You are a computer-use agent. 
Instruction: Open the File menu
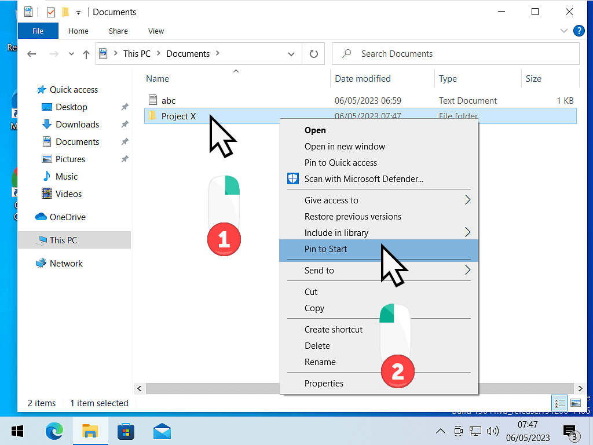38,31
